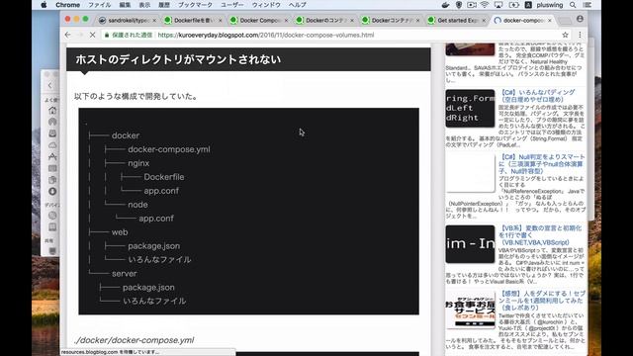The image size is (633, 356).
Task: Open the battery status menu
Action: pos(513,5)
